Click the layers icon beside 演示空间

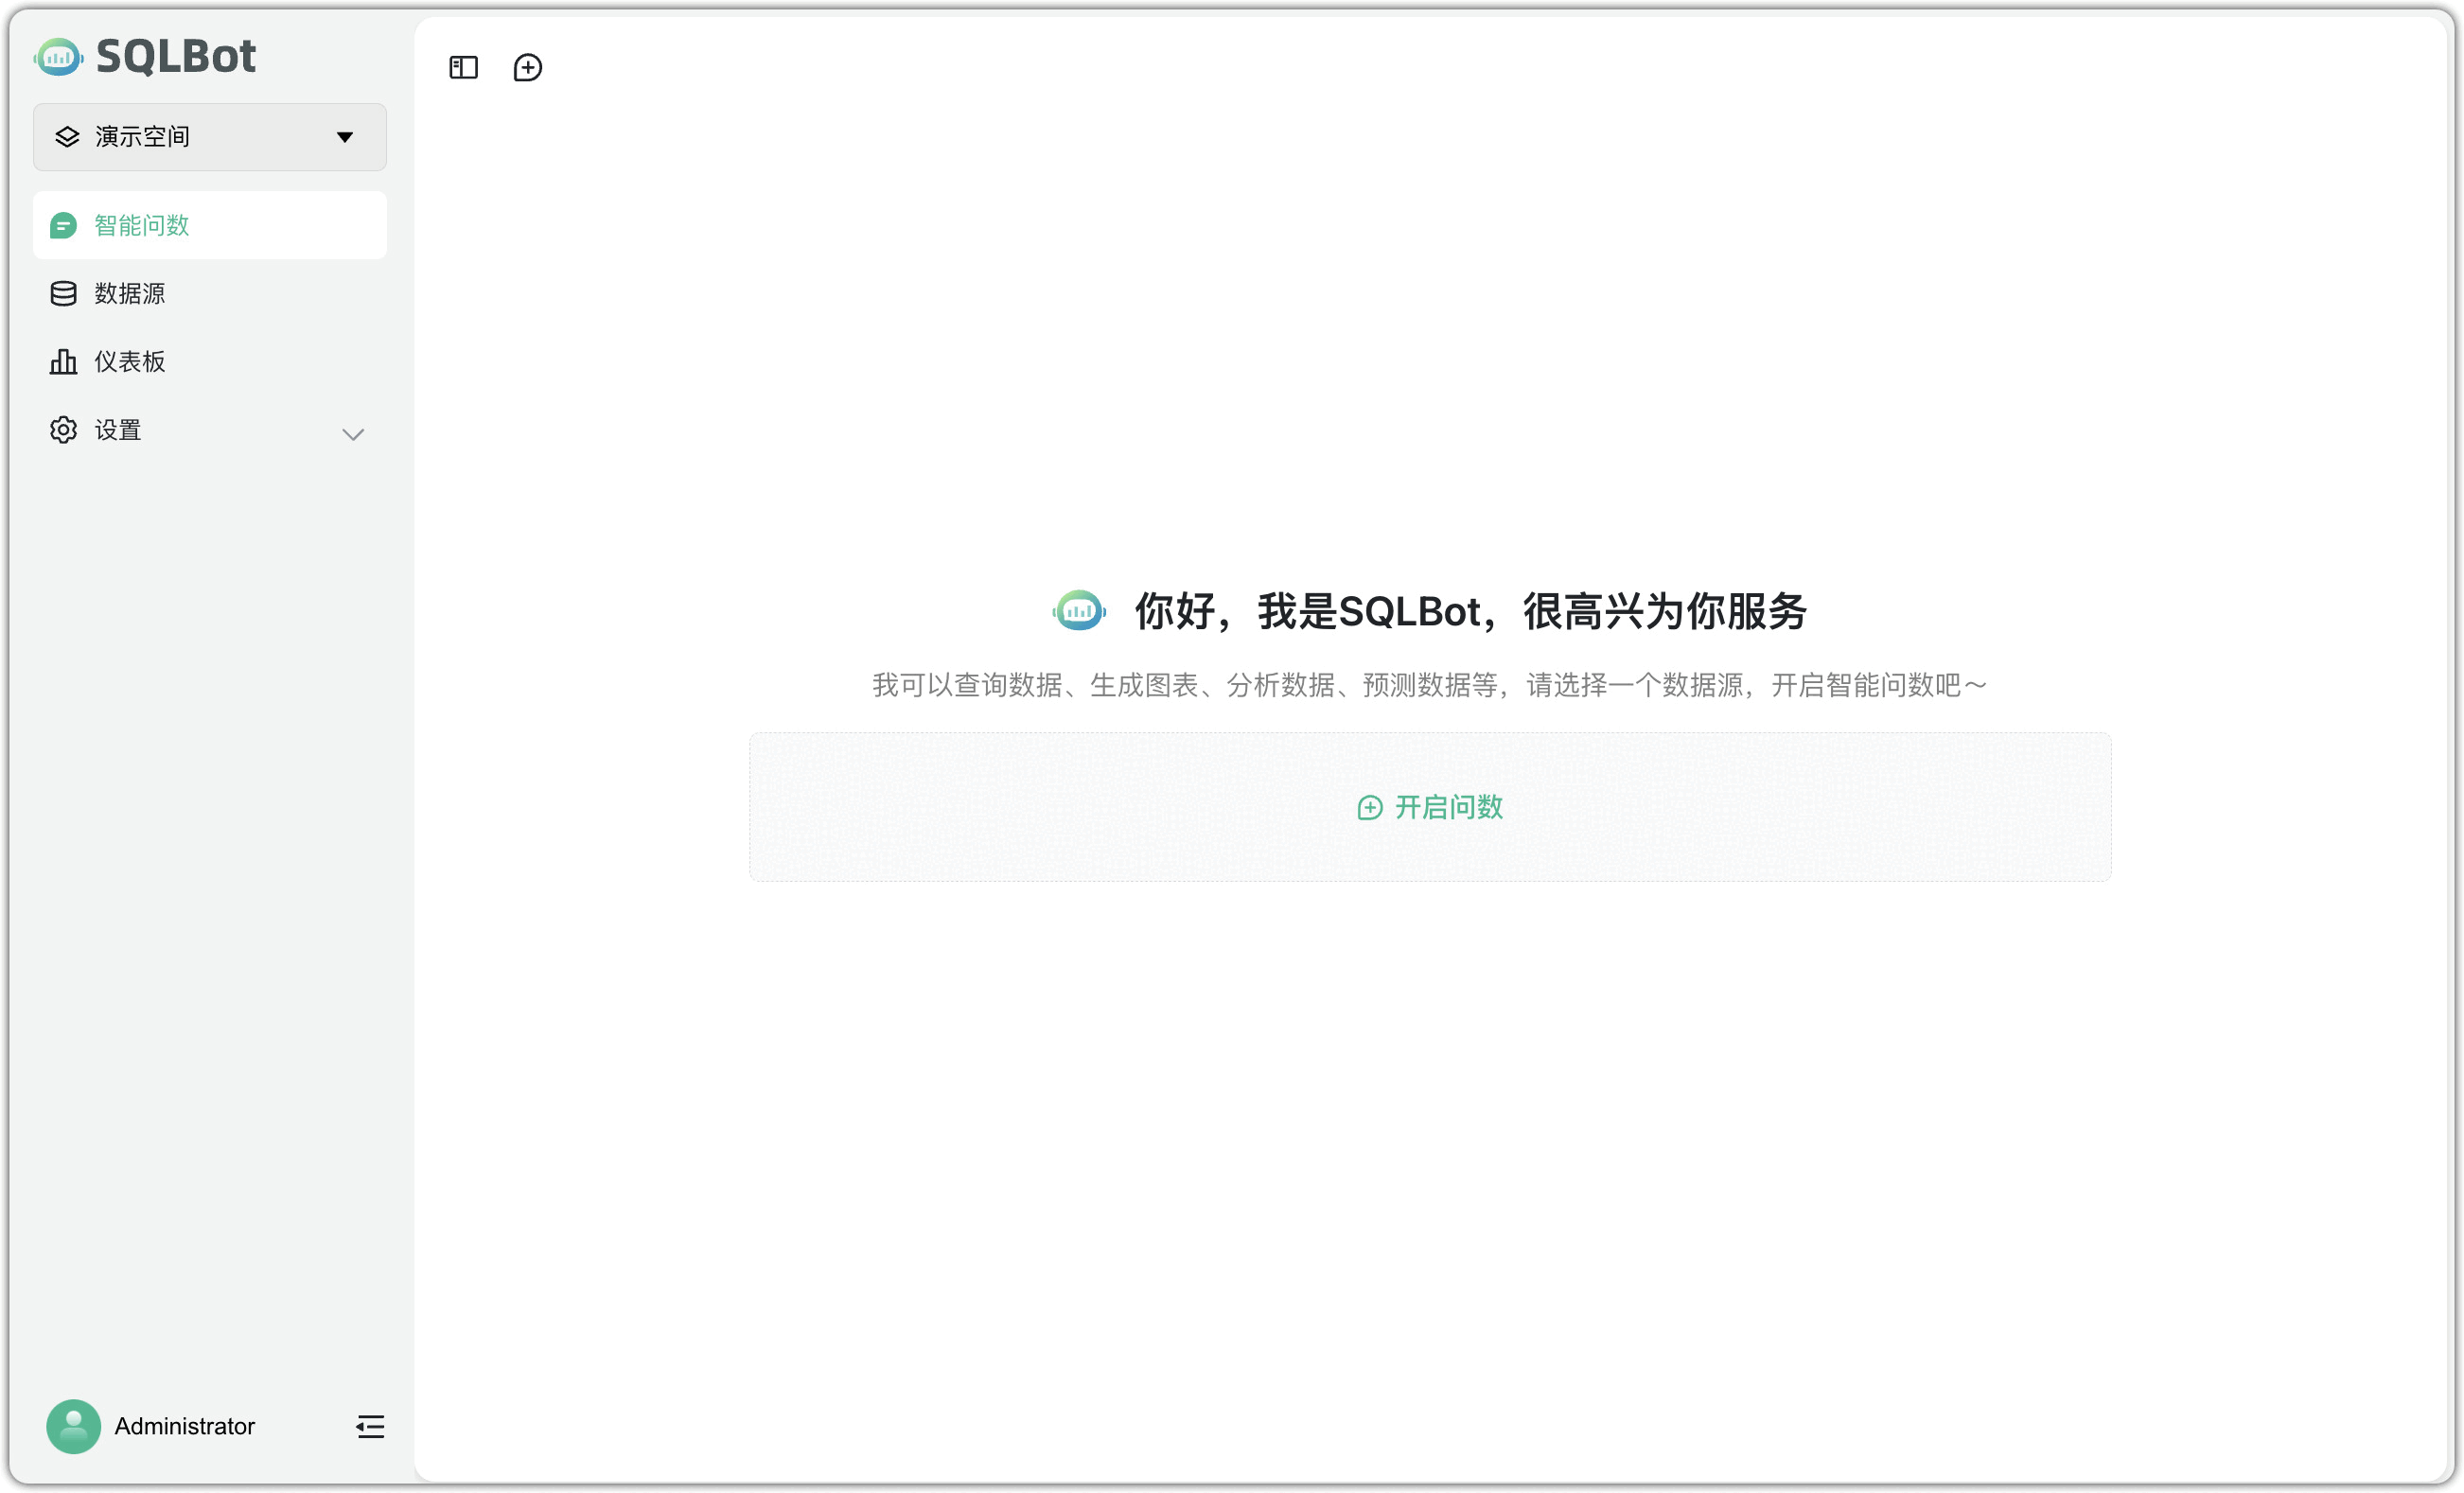pos(67,137)
